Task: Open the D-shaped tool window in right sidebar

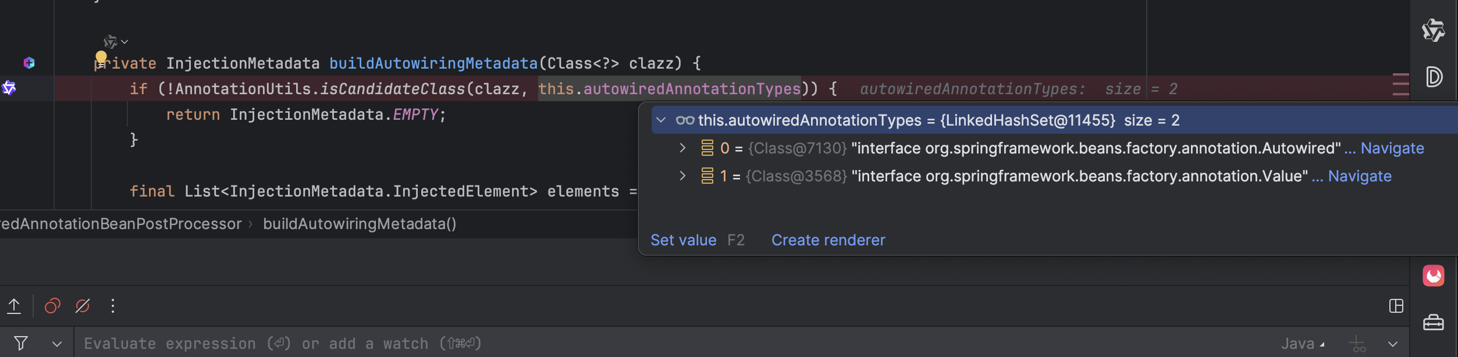Action: (x=1434, y=77)
